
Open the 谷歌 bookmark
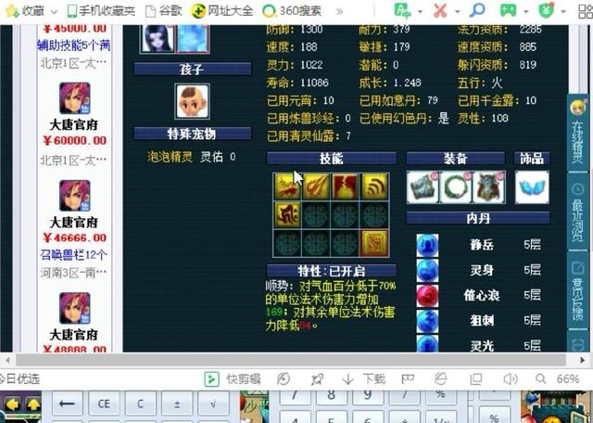point(163,11)
